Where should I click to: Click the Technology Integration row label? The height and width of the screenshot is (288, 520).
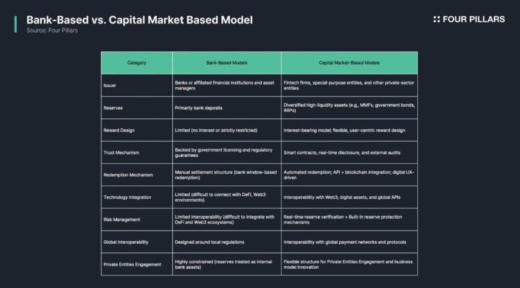[128, 197]
